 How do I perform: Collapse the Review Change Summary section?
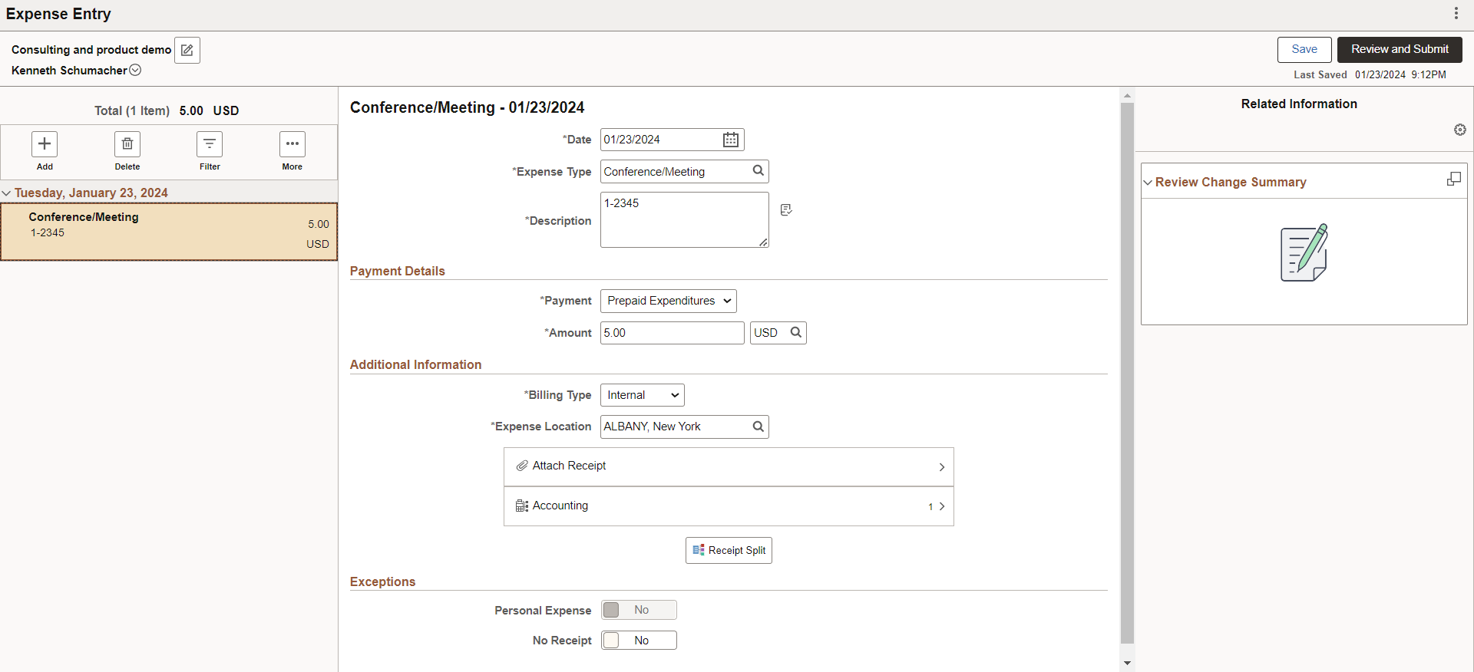coord(1148,183)
